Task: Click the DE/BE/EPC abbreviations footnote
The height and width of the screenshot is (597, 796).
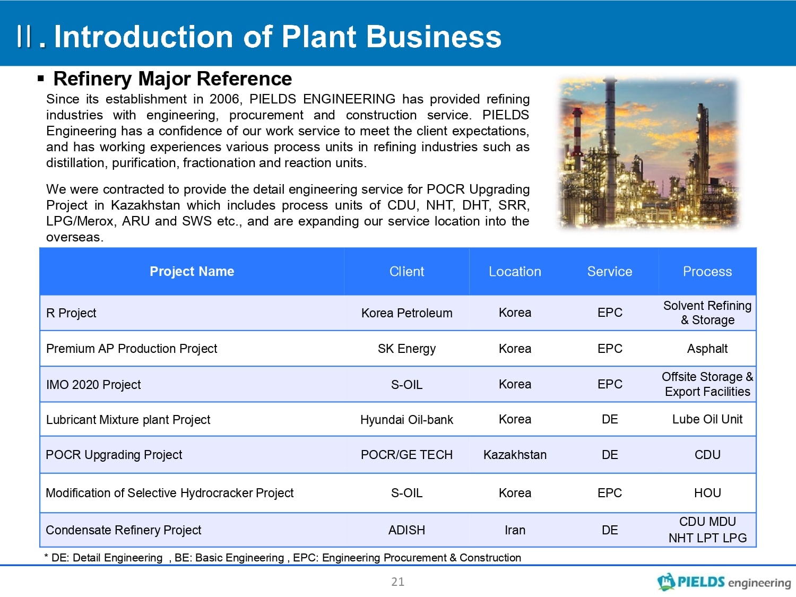Action: 282,558
